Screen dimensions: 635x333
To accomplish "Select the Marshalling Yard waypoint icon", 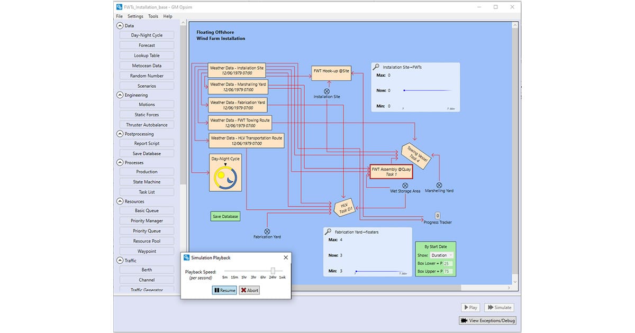I will click(x=439, y=185).
